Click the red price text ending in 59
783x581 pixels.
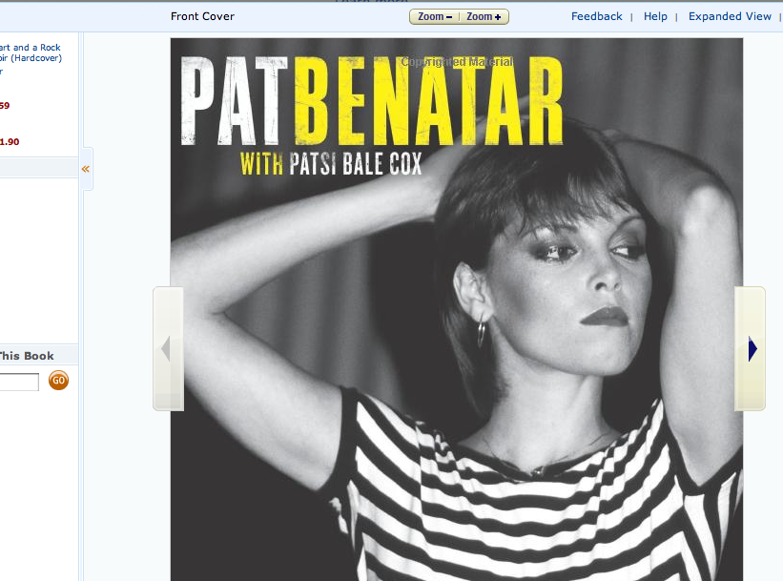click(x=5, y=105)
